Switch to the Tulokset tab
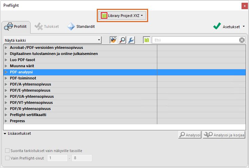 point(47,26)
